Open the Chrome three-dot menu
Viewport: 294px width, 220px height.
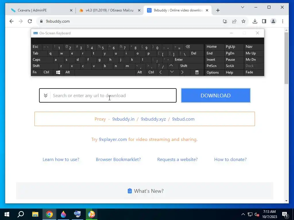coord(283,21)
